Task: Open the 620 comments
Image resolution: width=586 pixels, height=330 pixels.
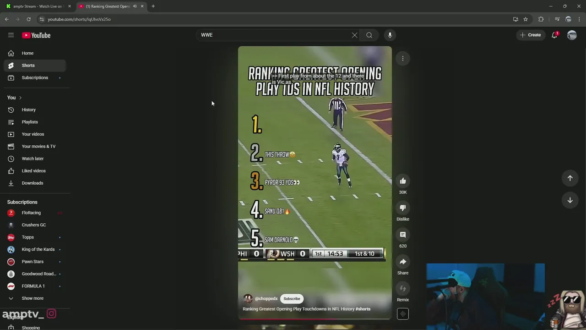Action: point(403,235)
